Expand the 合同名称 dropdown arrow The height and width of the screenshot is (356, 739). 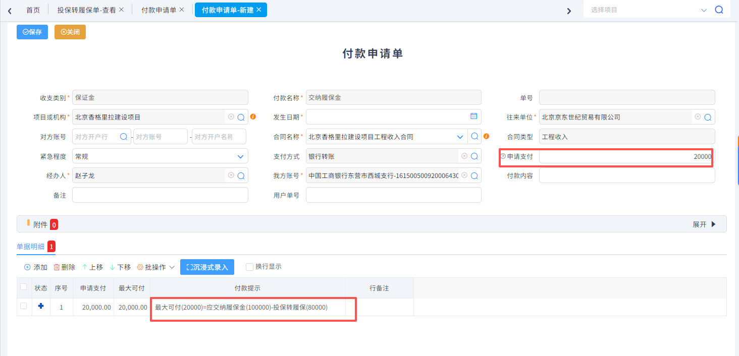(x=460, y=137)
